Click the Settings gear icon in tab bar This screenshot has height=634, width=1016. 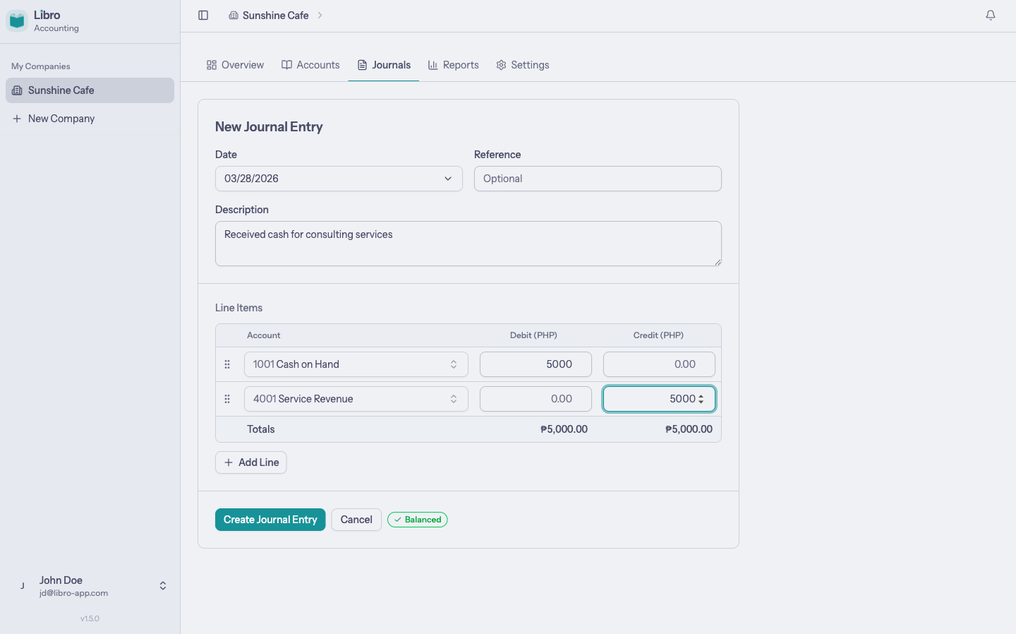coord(502,64)
